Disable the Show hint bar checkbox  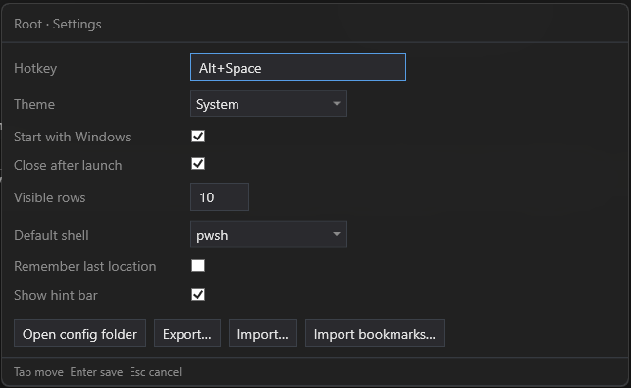point(198,295)
